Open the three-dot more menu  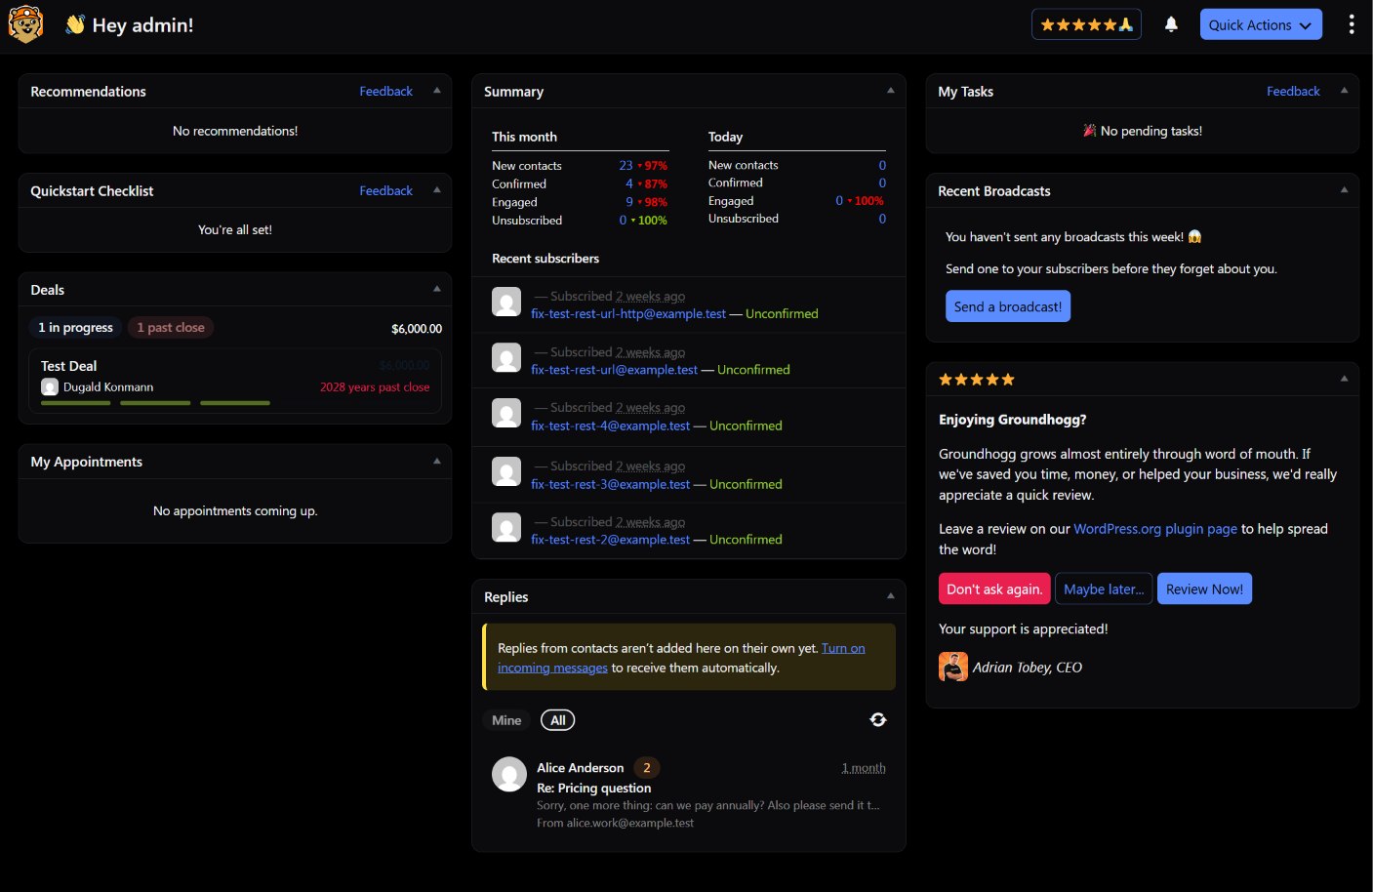1351,24
